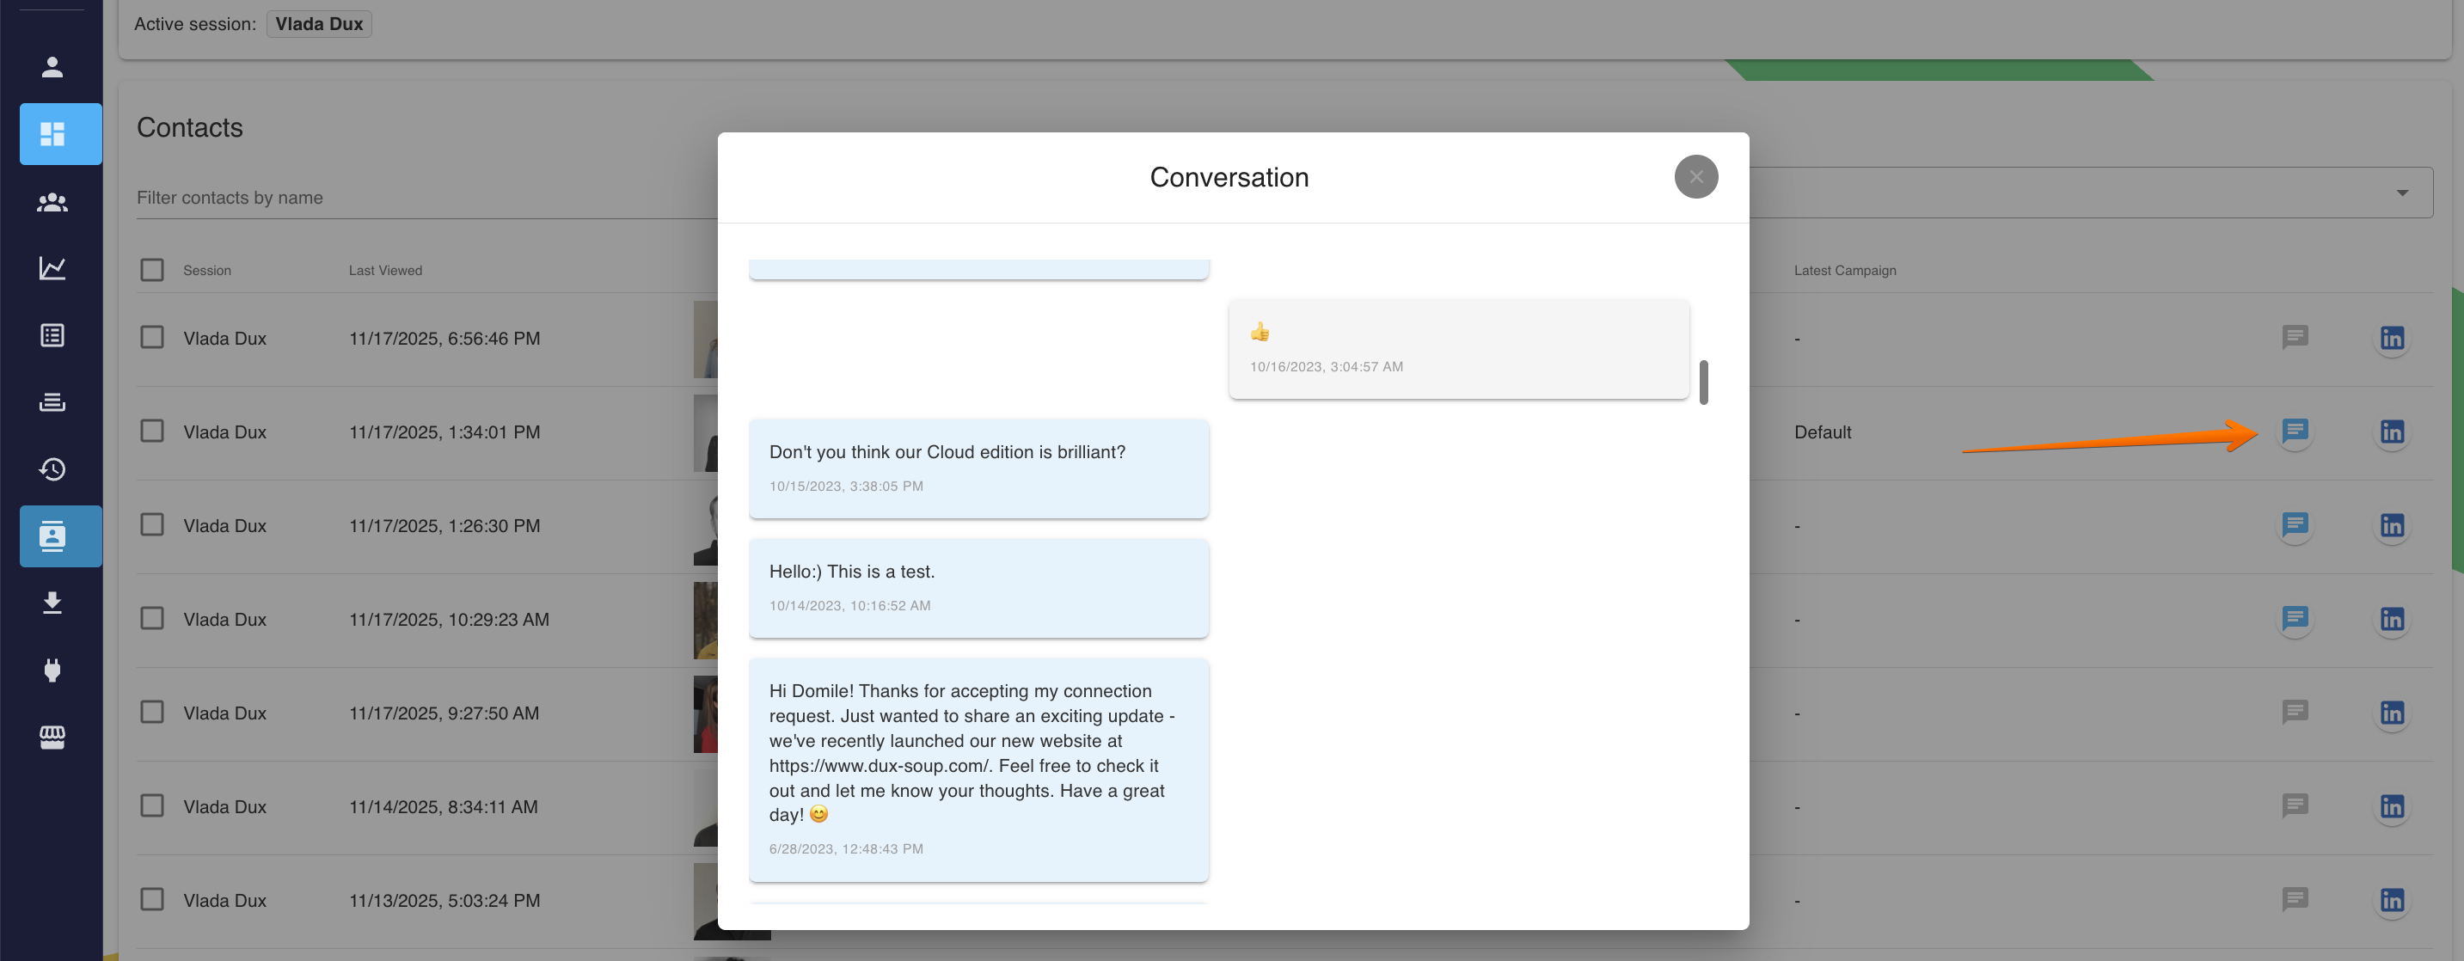The height and width of the screenshot is (961, 2464).
Task: Close the Conversation dialog
Action: tap(1696, 177)
